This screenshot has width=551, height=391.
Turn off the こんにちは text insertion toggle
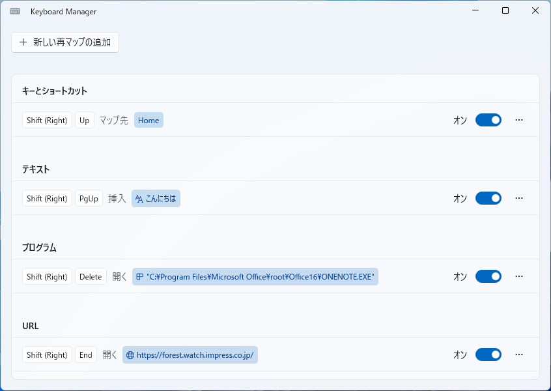(488, 198)
